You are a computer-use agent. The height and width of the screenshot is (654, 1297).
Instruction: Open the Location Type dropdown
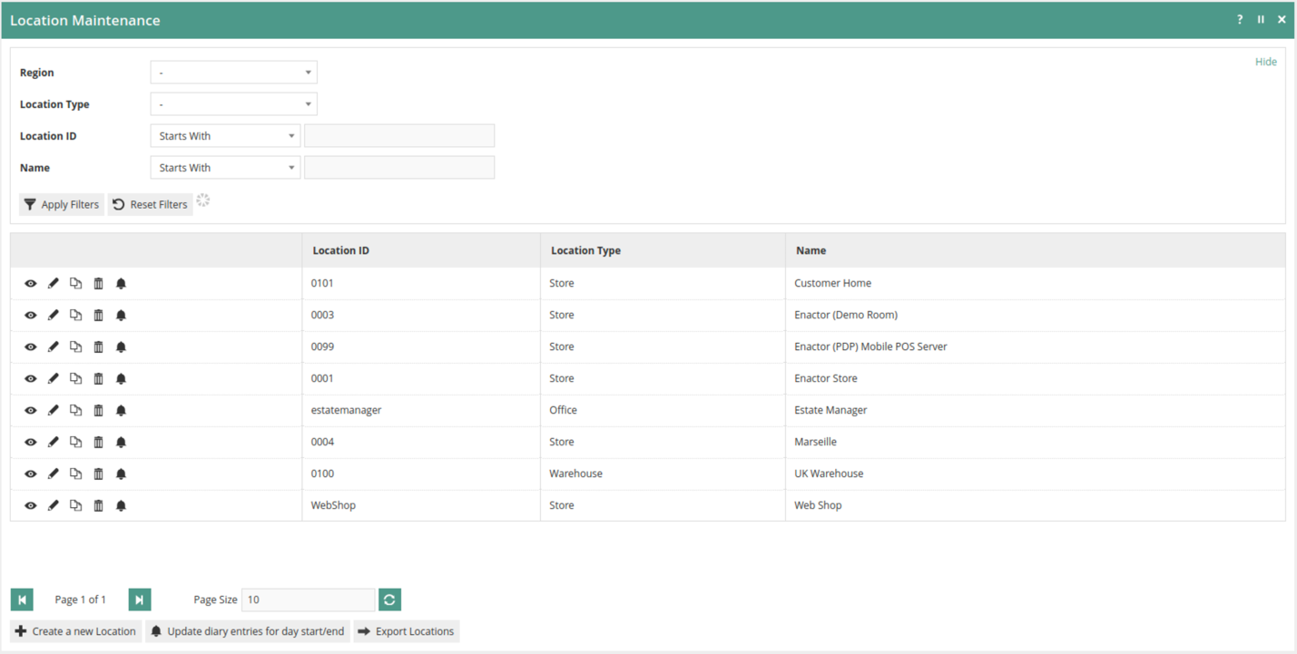[234, 104]
